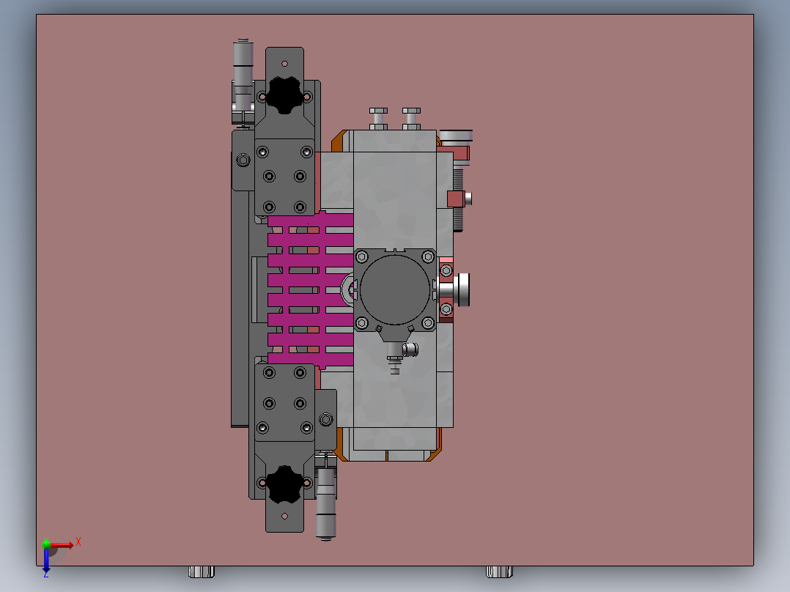Click the blue Z axis arrow of the triad
Image resolution: width=790 pixels, height=592 pixels.
coord(46,560)
